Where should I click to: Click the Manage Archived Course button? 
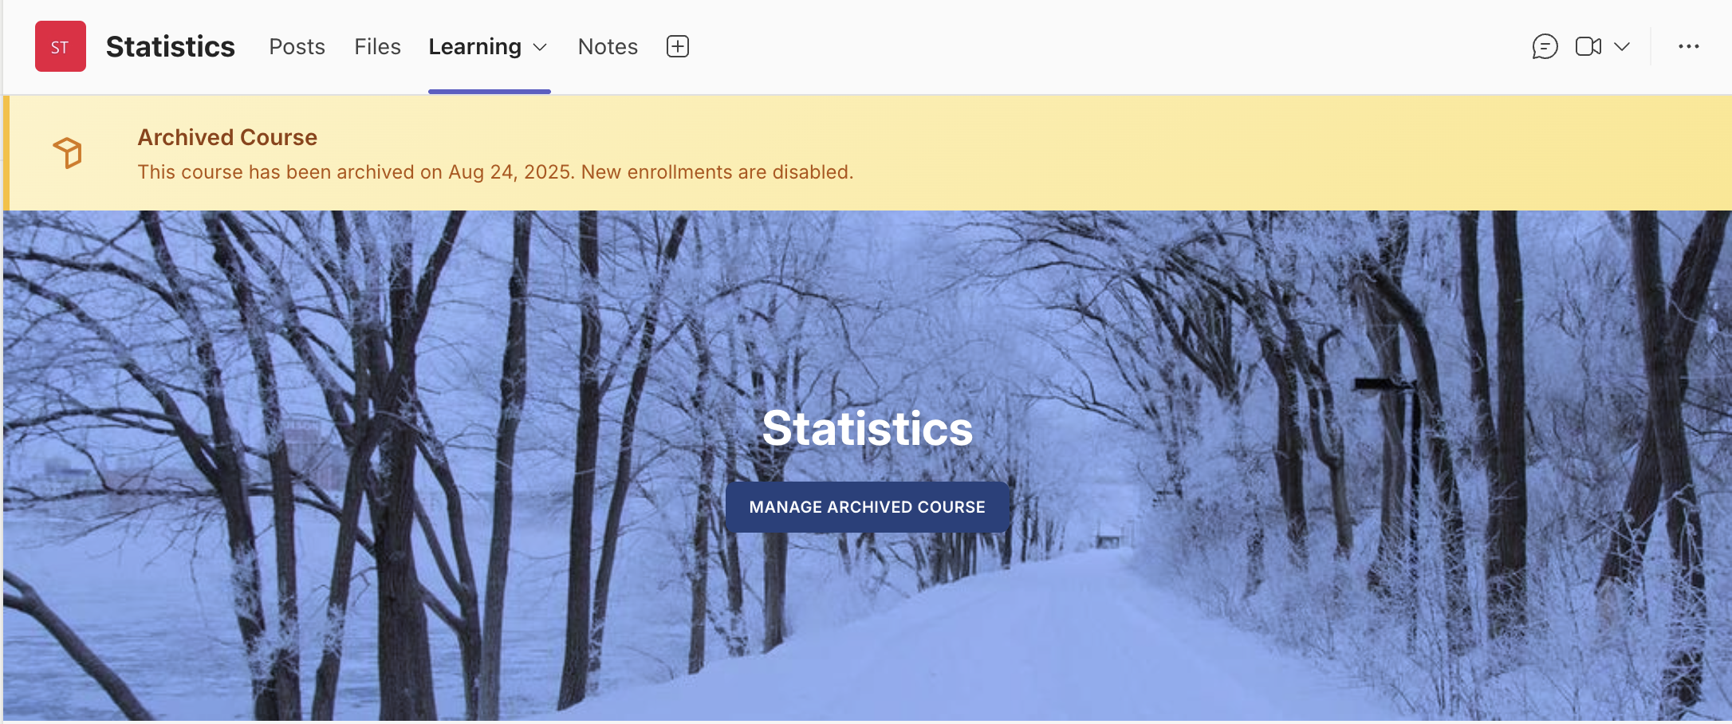(x=868, y=507)
